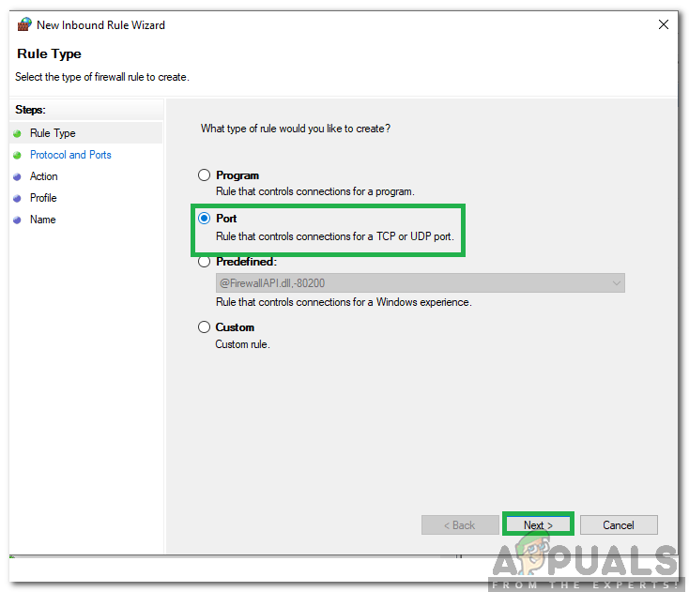Select the Program rule type radio button
Viewport: 689px width, 592px height.
[204, 175]
